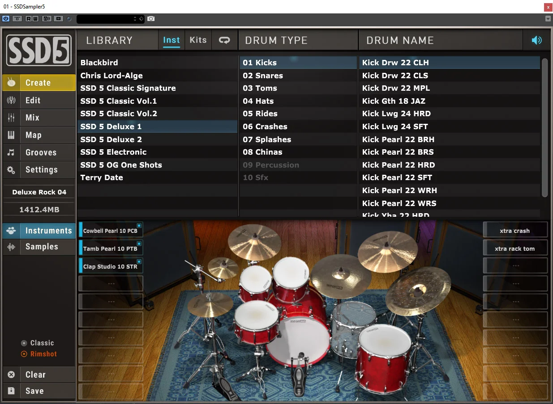
Task: Click the diamond preset management icon
Action: (141, 19)
